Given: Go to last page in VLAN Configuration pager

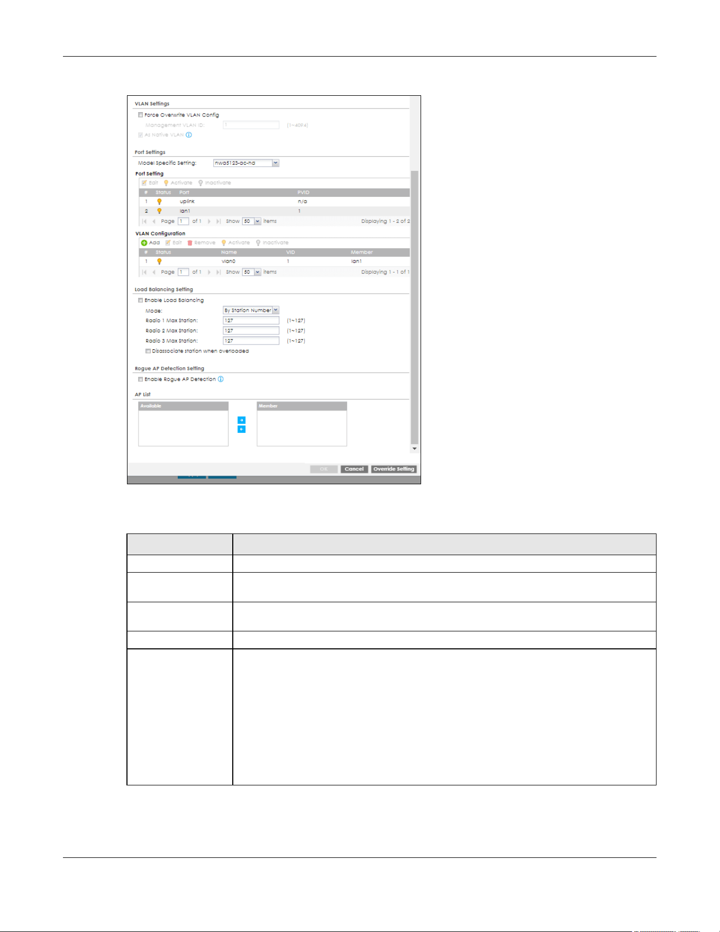Looking at the screenshot, I should tap(218, 272).
